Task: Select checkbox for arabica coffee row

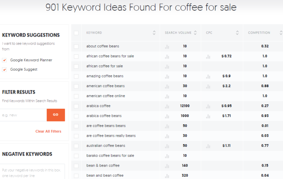Action: pyautogui.click(x=76, y=106)
